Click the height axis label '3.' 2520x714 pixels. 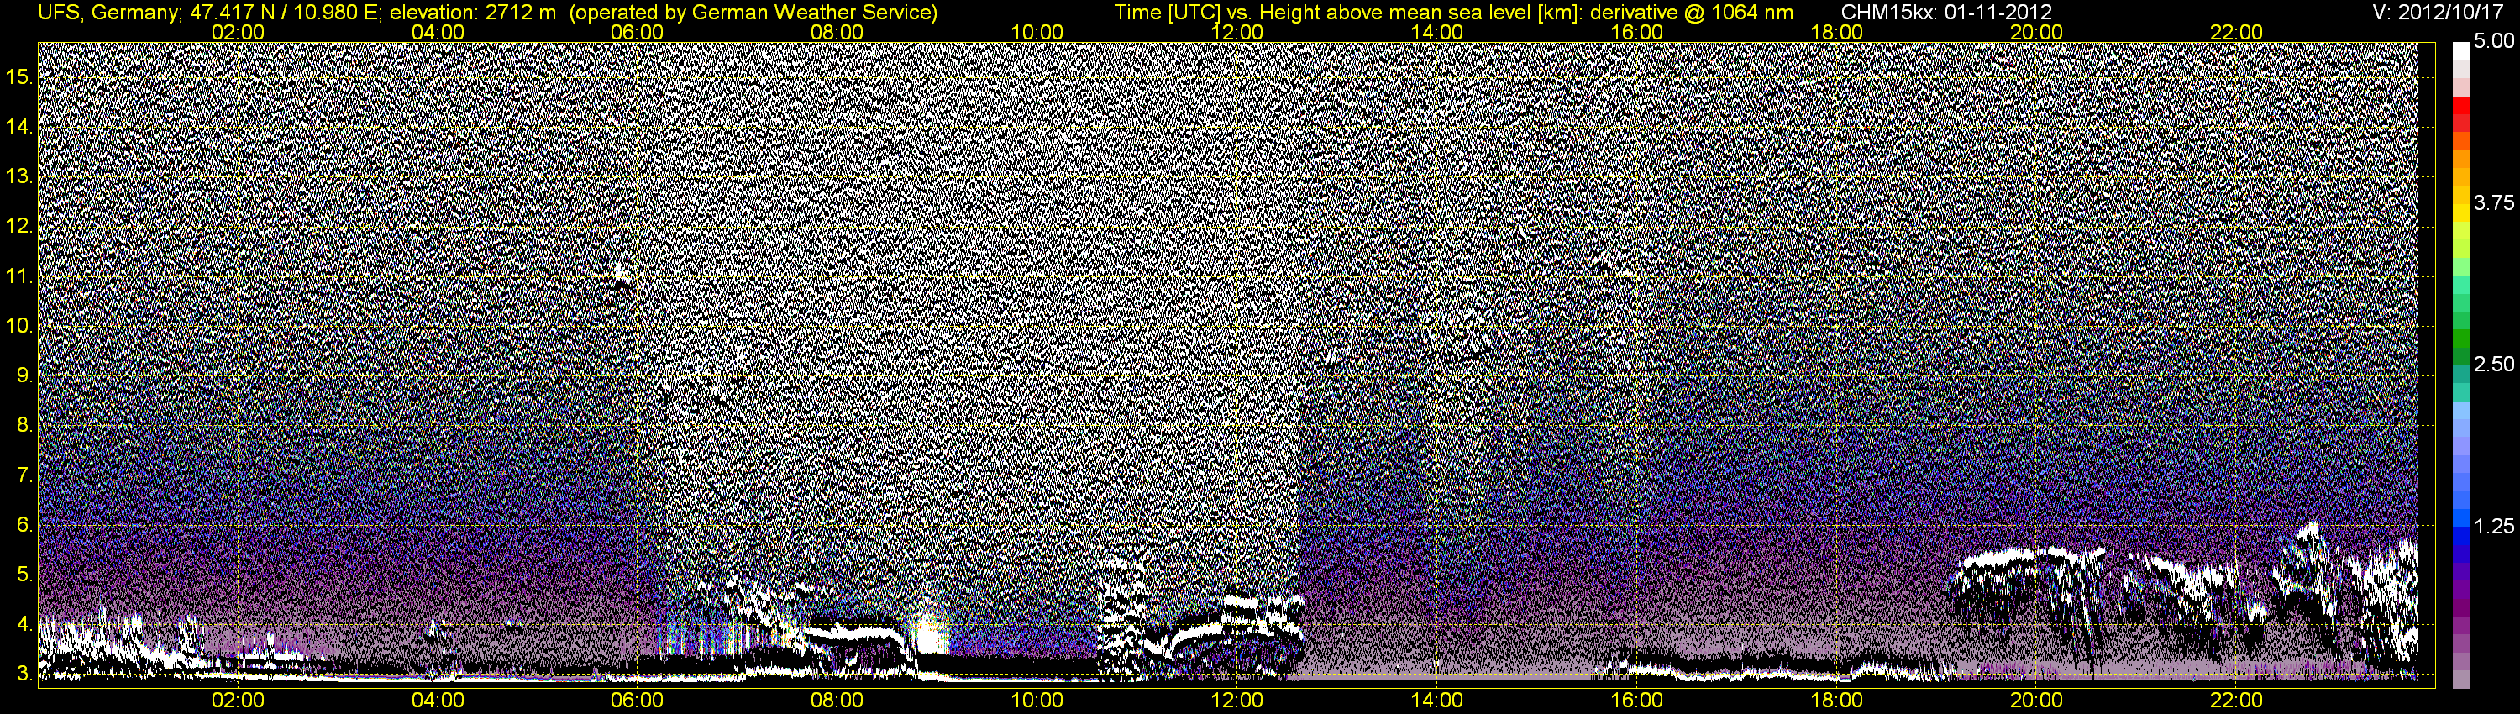click(24, 674)
